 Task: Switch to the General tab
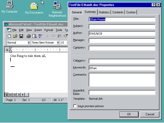pos(77,12)
